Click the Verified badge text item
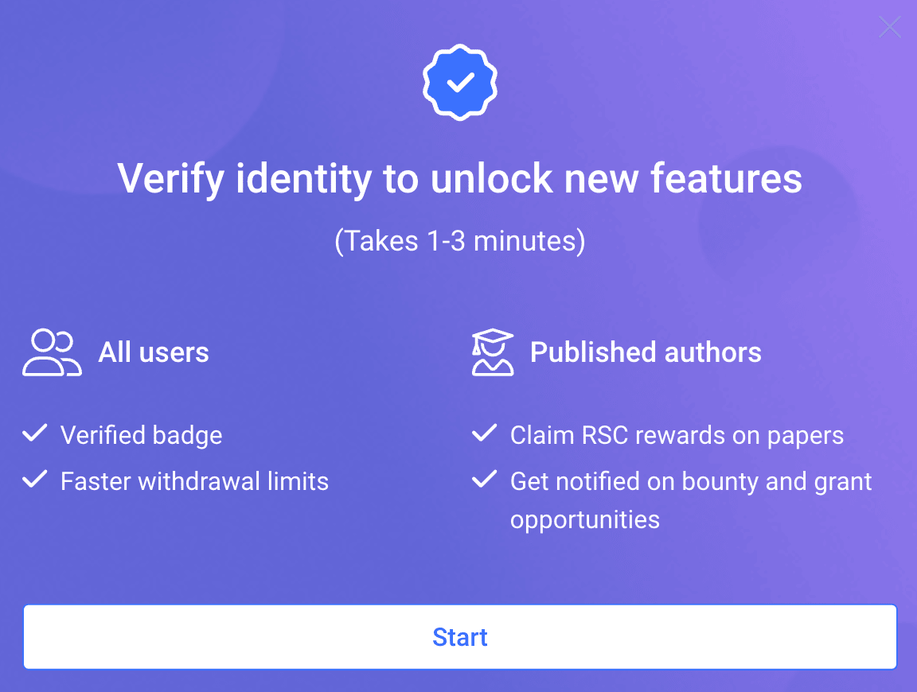Image resolution: width=917 pixels, height=692 pixels. tap(142, 435)
